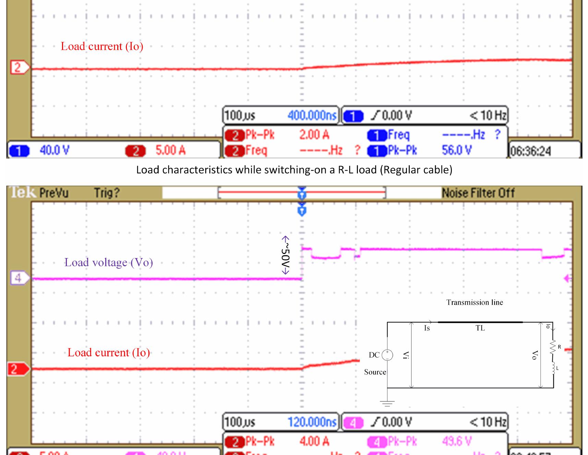
Task: Click the blue trigger position marker
Action: tap(302, 211)
